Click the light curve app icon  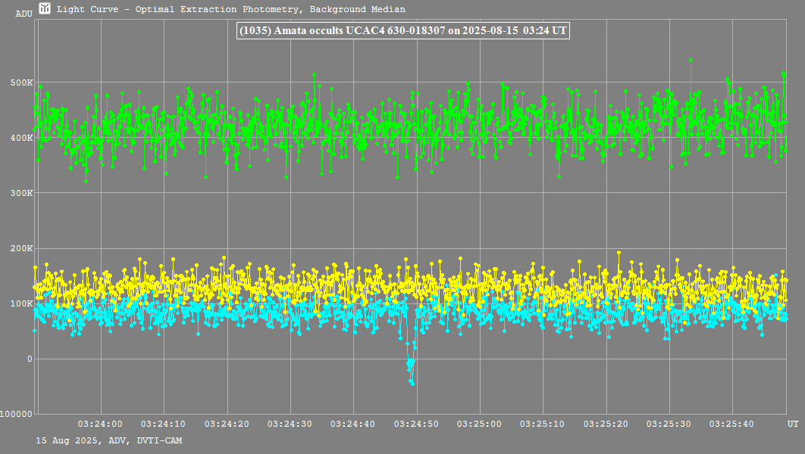45,9
